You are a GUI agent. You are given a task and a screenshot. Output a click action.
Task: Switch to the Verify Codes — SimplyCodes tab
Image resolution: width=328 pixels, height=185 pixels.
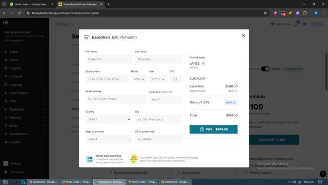click(31, 4)
